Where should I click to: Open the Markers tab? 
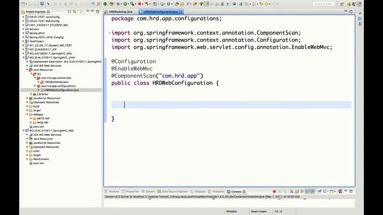pos(112,192)
